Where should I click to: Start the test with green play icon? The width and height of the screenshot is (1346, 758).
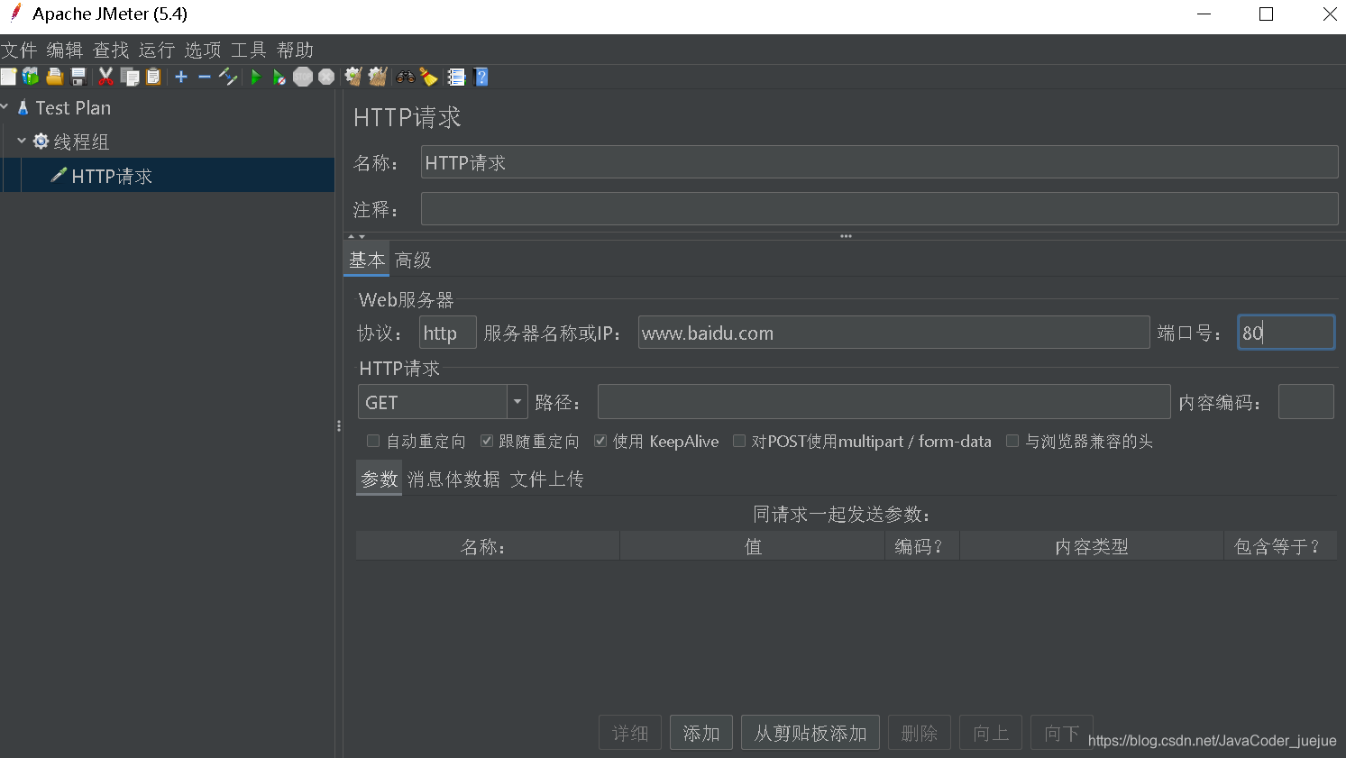pyautogui.click(x=256, y=77)
